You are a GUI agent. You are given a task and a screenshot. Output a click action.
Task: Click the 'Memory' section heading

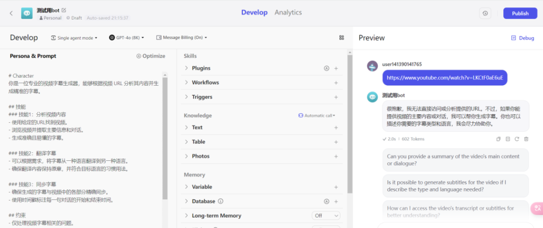[x=194, y=175]
